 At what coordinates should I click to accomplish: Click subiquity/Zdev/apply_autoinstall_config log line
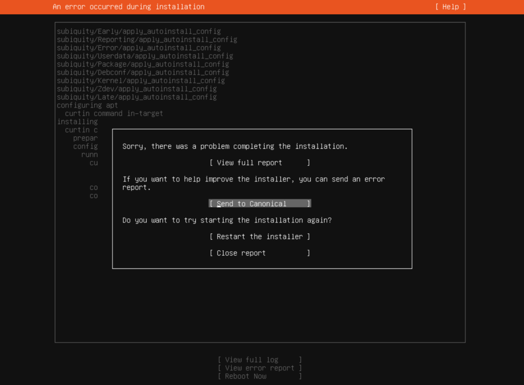click(x=137, y=89)
